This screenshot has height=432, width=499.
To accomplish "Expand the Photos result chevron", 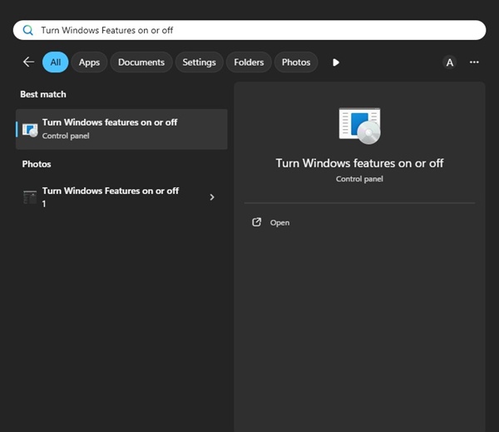I will point(212,197).
